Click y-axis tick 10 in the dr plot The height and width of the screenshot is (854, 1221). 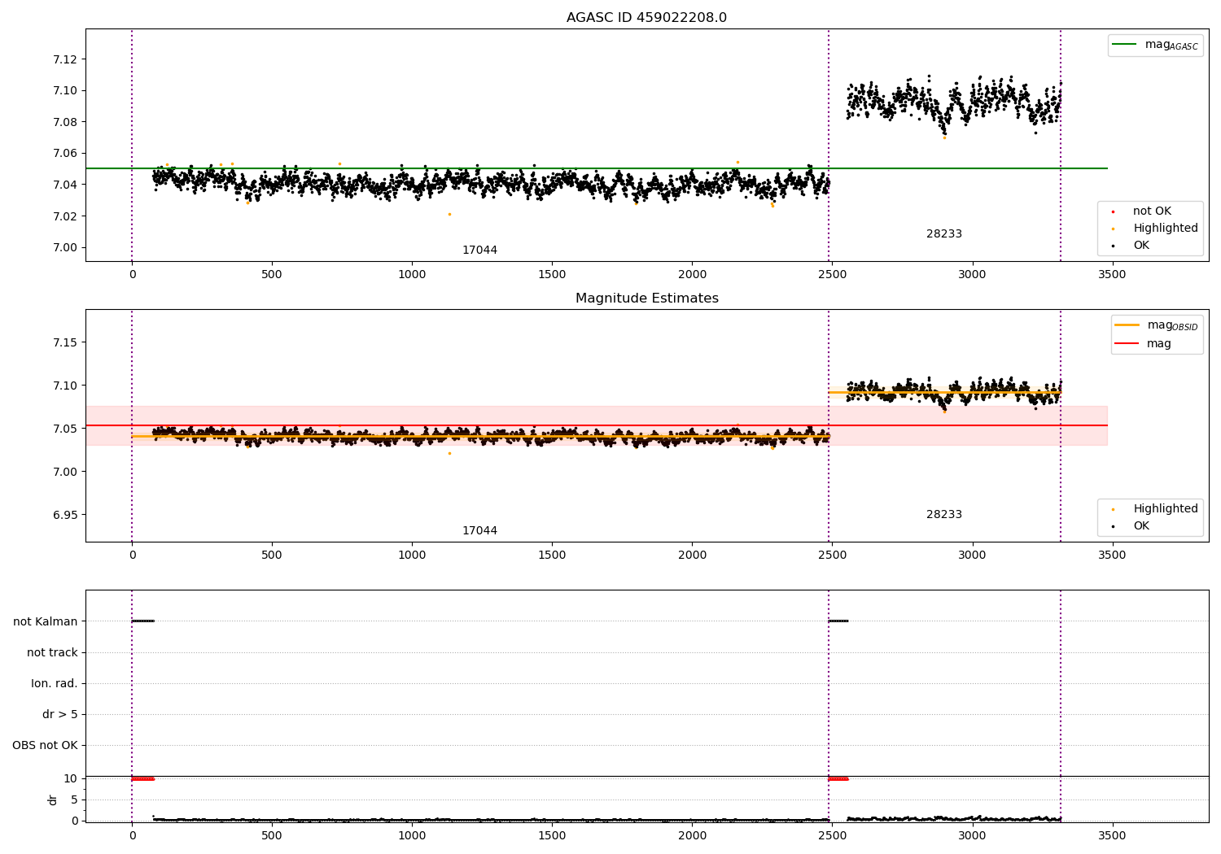coord(71,778)
